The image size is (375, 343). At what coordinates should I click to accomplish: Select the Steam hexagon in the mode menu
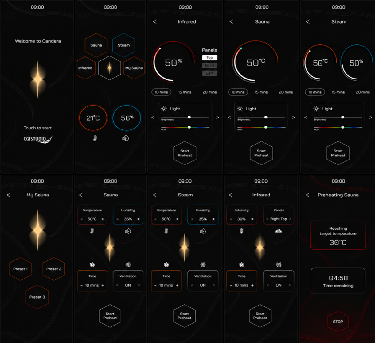point(123,45)
